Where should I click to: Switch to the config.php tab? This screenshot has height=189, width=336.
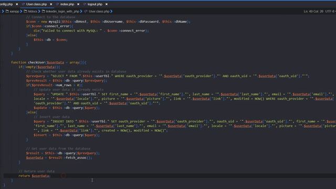(6, 4)
